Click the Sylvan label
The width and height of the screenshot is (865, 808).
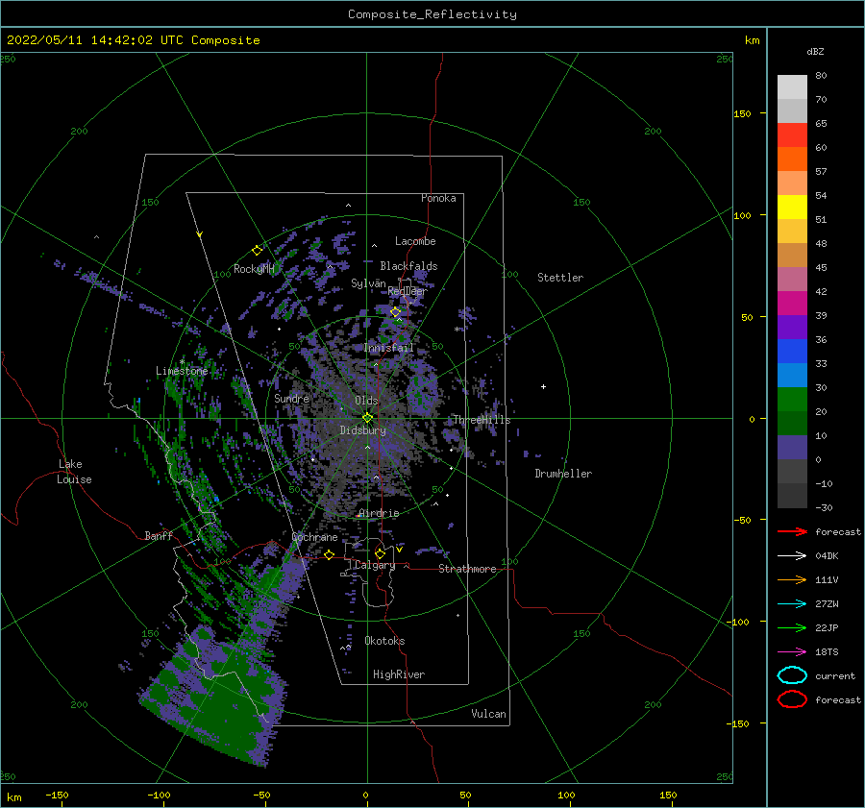click(x=368, y=283)
